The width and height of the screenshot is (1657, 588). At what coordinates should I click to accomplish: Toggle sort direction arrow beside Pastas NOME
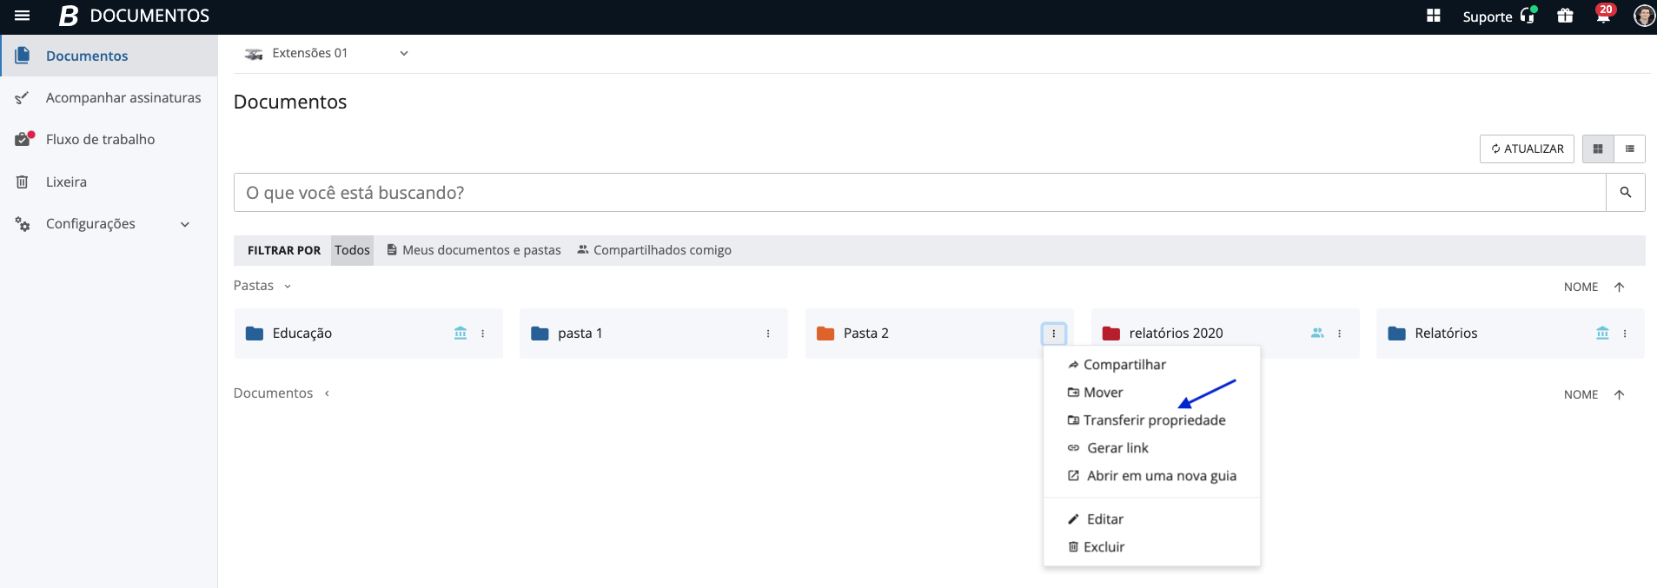pos(1619,287)
